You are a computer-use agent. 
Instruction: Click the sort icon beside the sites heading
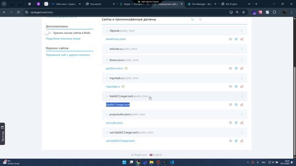point(192,19)
